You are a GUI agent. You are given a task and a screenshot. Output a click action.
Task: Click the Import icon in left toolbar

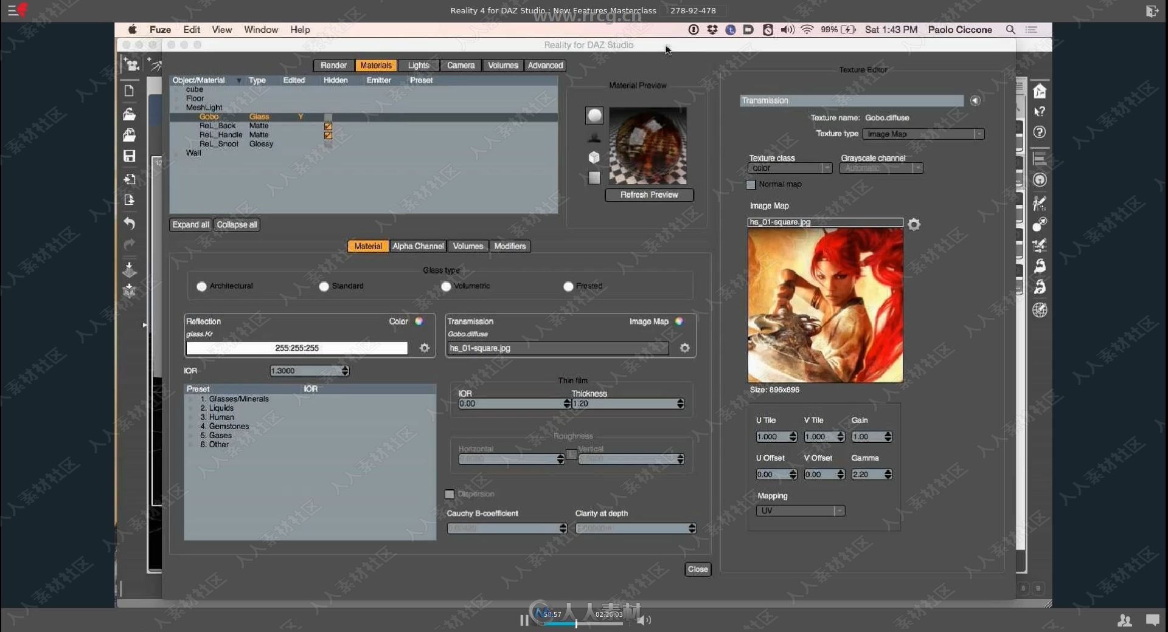click(x=129, y=179)
